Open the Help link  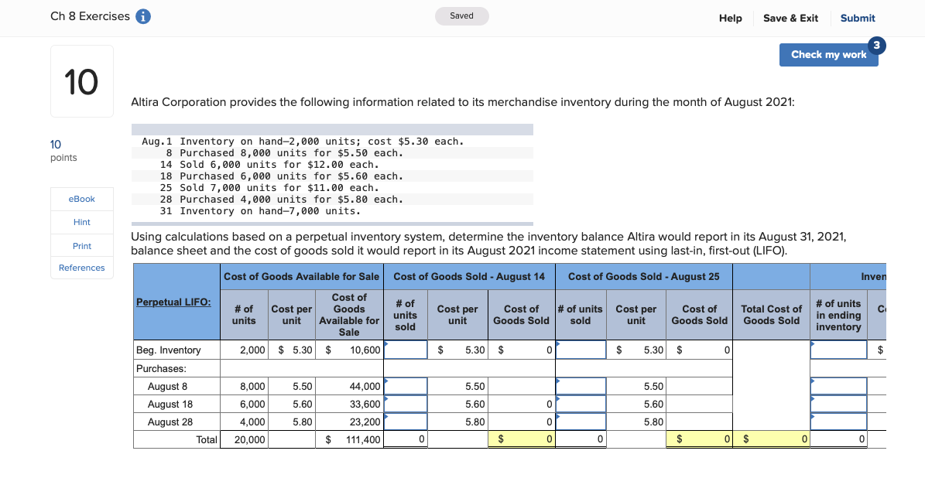point(731,19)
